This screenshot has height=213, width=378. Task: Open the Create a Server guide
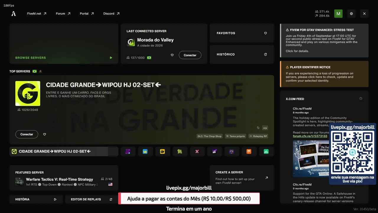pos(242,178)
